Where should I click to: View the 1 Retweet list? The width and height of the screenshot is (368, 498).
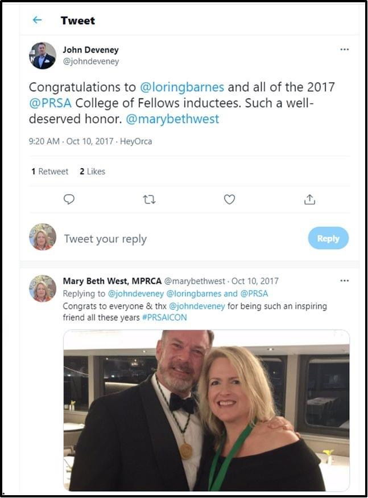(x=49, y=172)
